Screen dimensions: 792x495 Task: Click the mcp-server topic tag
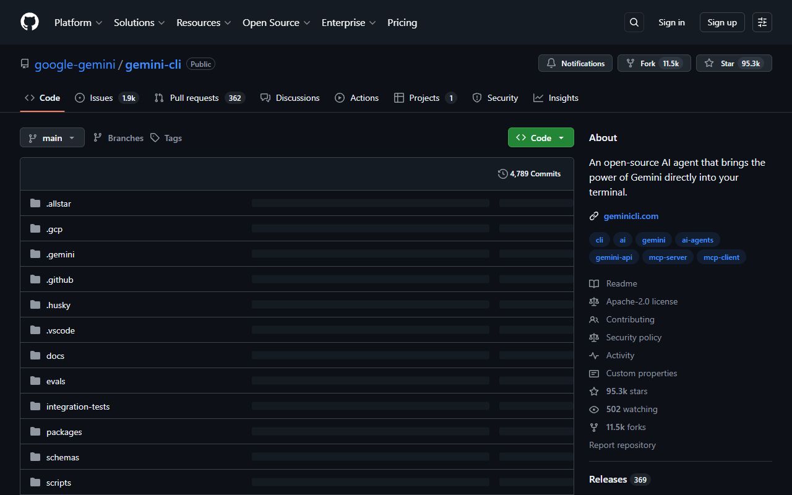pos(668,257)
